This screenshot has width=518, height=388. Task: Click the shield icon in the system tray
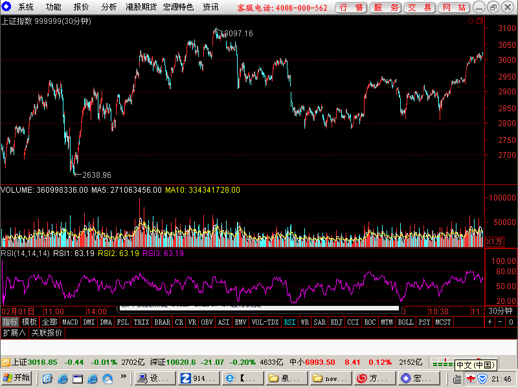pos(482,379)
